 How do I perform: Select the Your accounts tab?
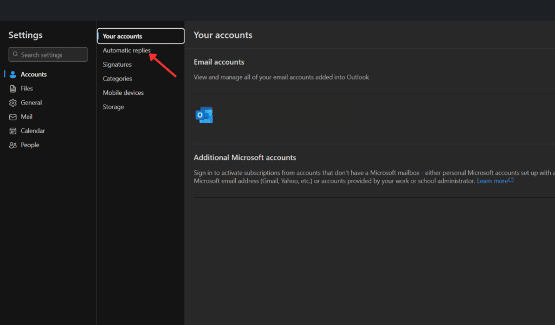[x=140, y=36]
